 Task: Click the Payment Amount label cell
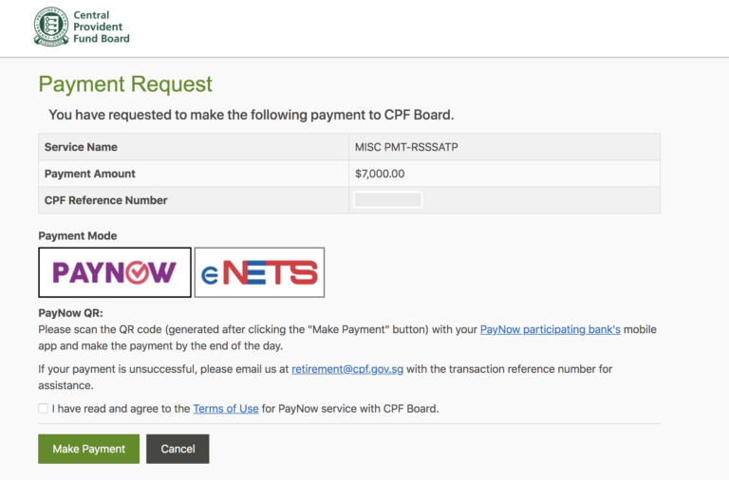tap(90, 174)
